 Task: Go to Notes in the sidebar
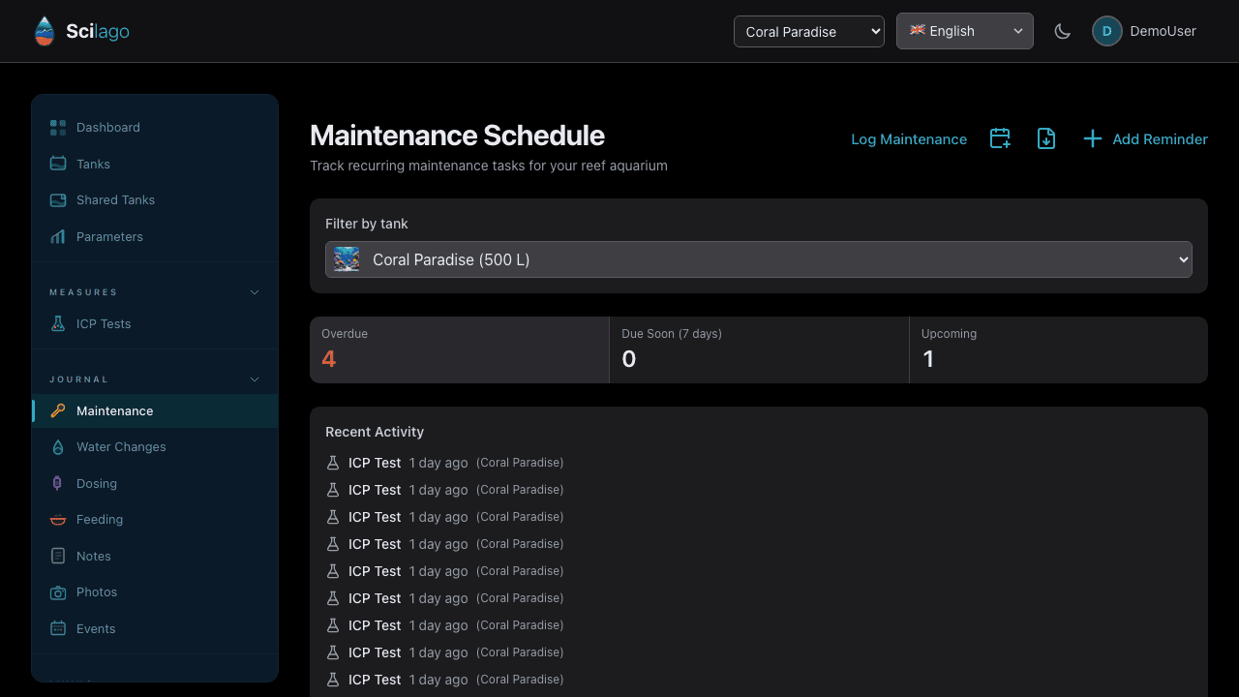tap(155, 557)
